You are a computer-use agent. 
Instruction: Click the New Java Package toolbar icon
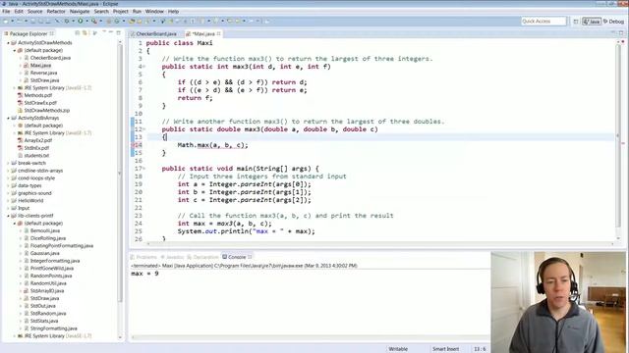pyautogui.click(x=109, y=21)
